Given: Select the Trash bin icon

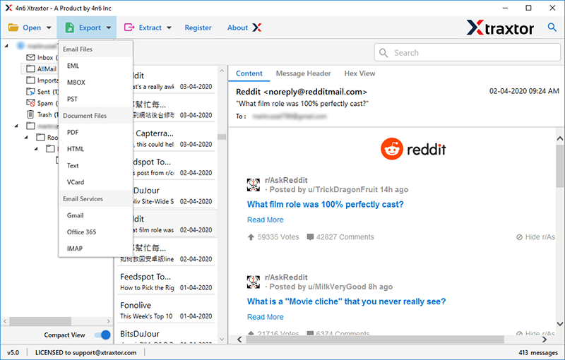Looking at the screenshot, I should click(30, 114).
